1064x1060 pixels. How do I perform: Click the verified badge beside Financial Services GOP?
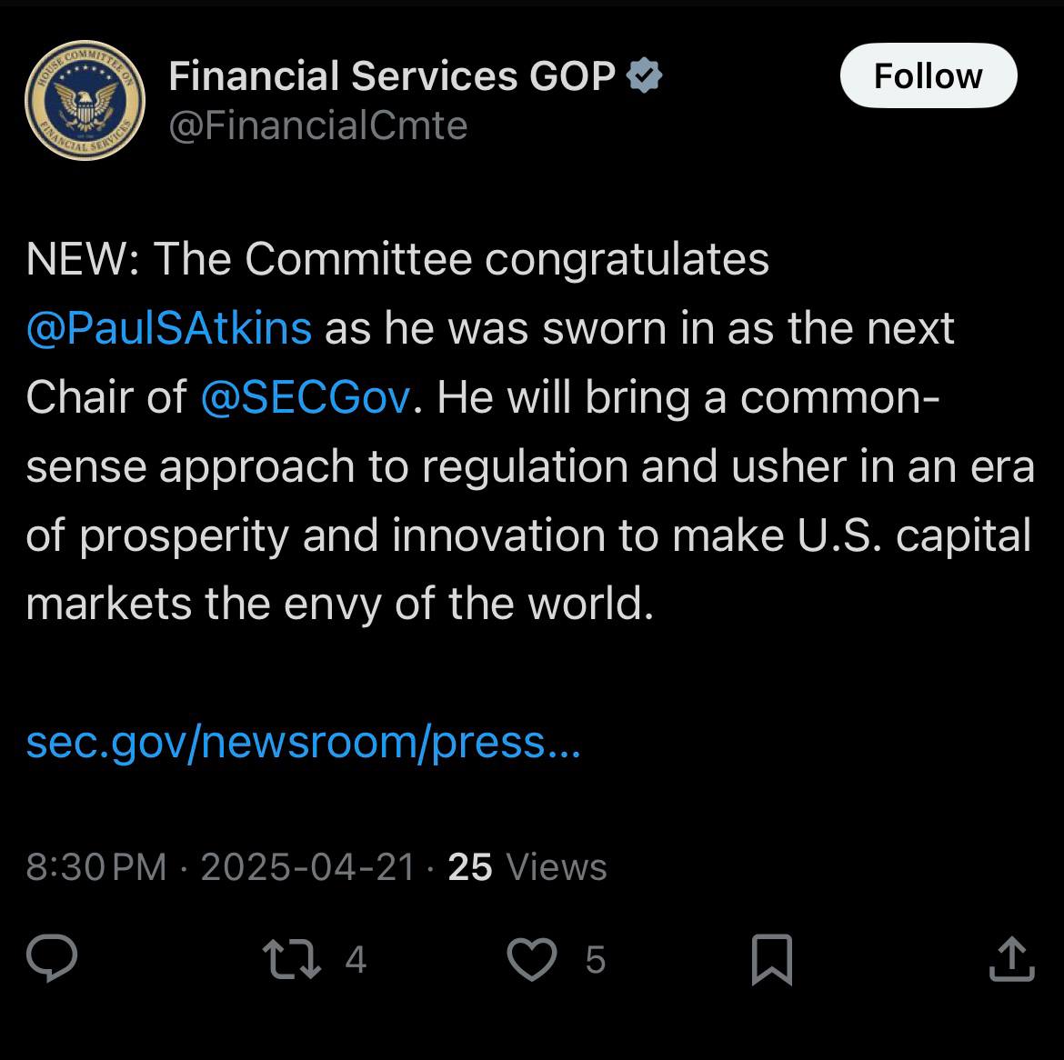click(x=644, y=75)
